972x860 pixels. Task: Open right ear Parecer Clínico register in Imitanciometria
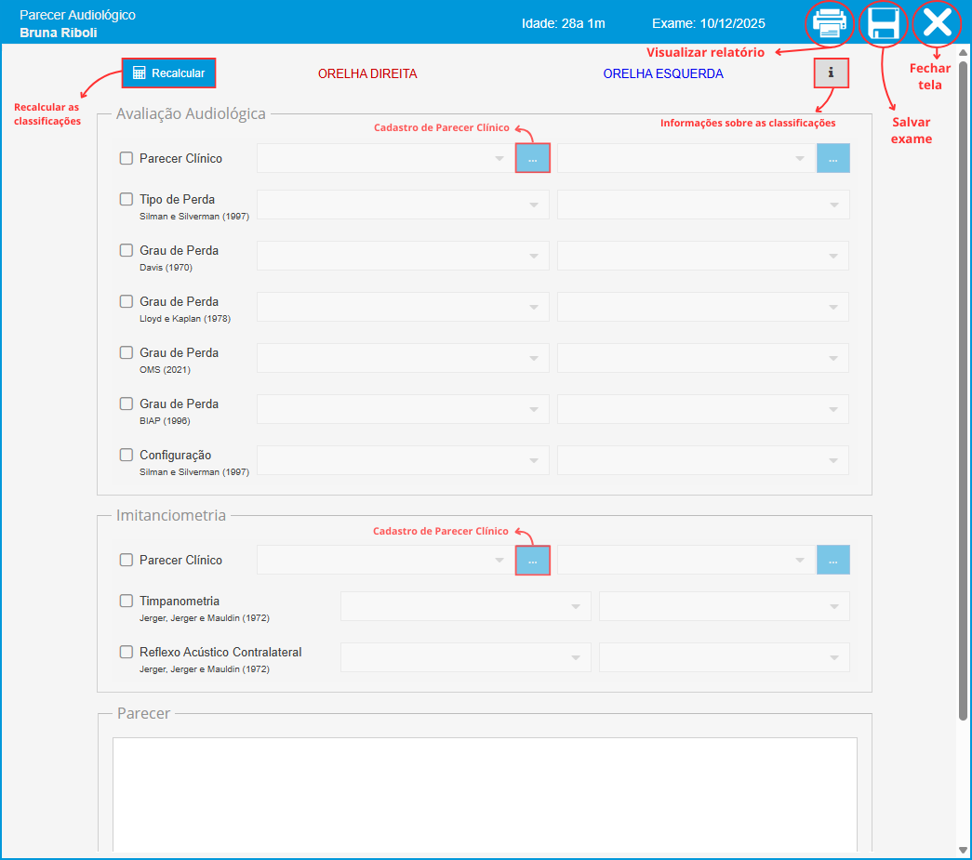(x=533, y=560)
